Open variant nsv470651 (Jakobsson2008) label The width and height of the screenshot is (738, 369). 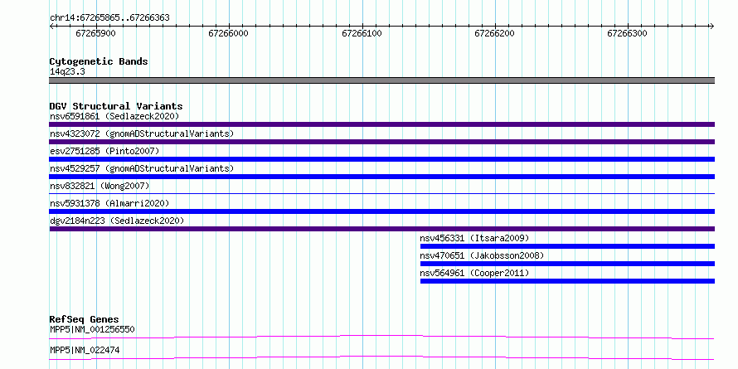[482, 255]
